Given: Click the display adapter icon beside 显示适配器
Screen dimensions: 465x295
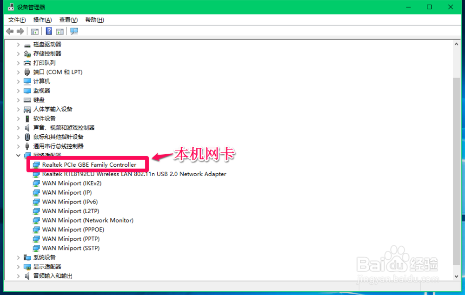Looking at the screenshot, I should pyautogui.click(x=27, y=267).
